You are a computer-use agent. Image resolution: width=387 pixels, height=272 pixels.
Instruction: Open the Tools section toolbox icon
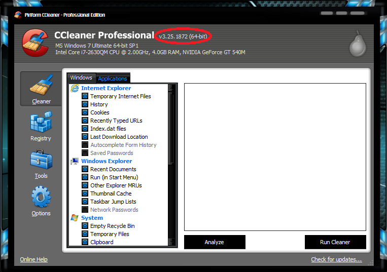[x=41, y=160]
